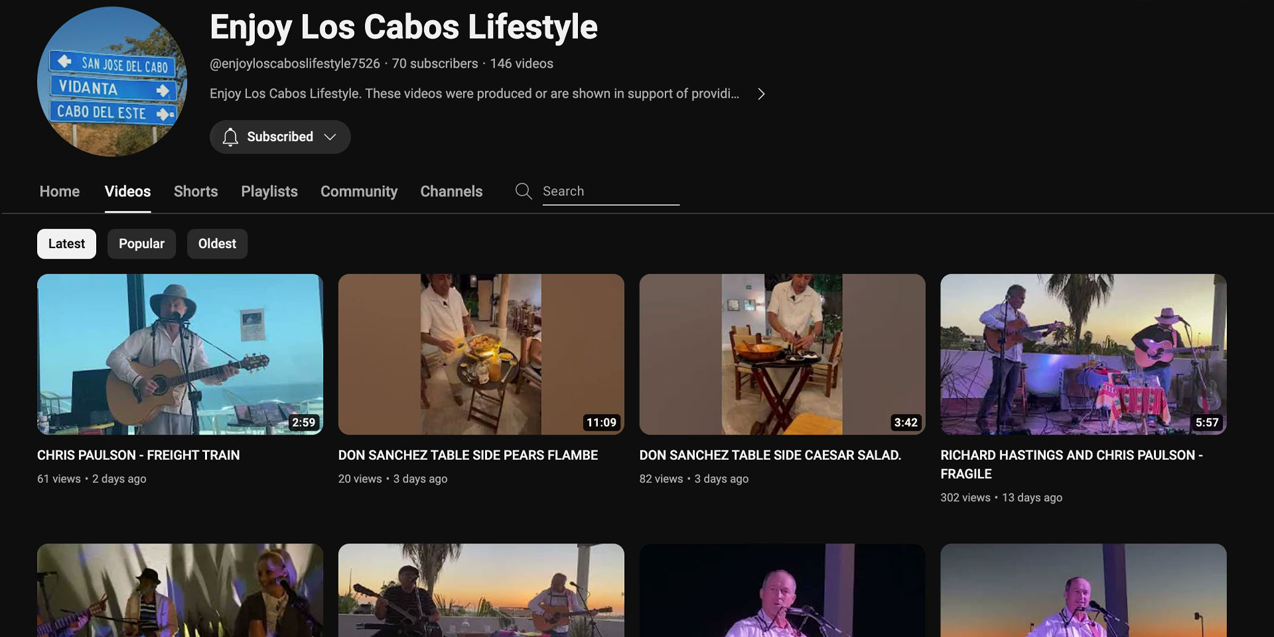Select the Popular filter chip
This screenshot has height=637, width=1274.
pos(141,244)
